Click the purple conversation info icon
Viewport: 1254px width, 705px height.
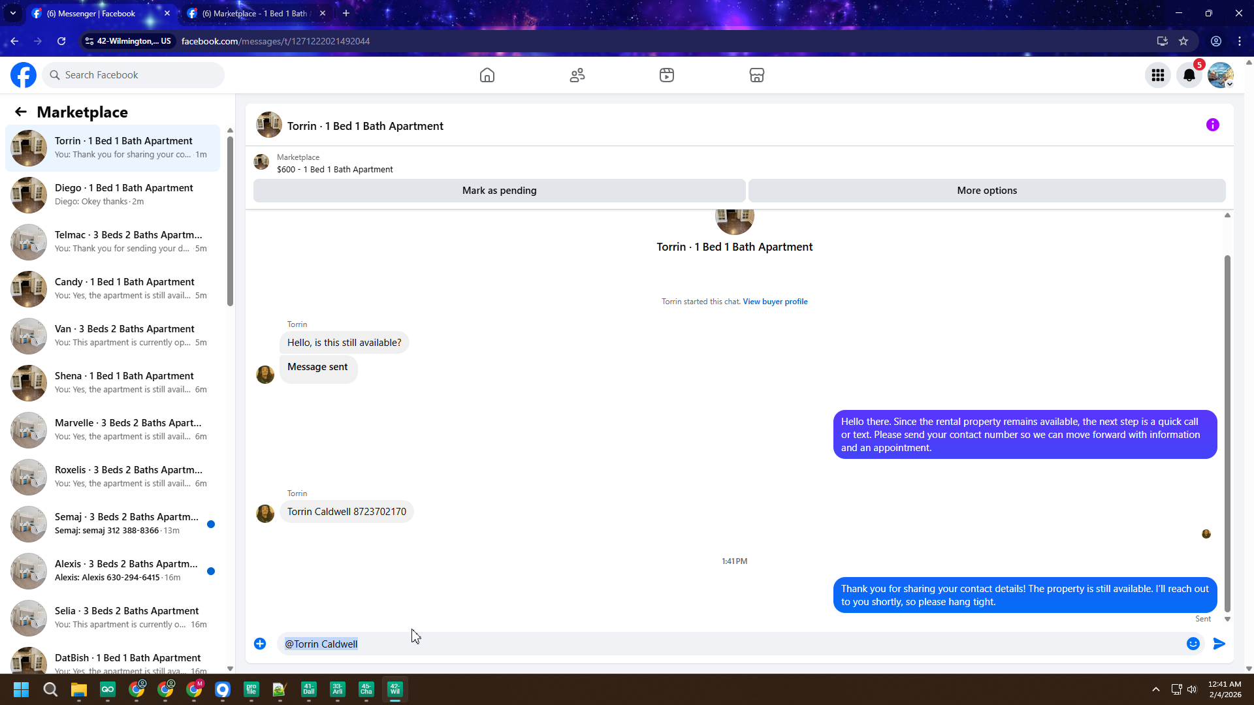click(x=1212, y=125)
